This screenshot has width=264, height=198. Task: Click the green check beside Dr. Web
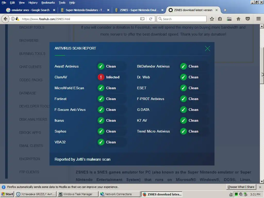click(184, 77)
